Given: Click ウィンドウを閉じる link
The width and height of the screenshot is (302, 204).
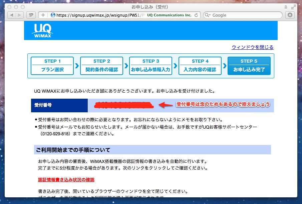Looking at the screenshot, I should (x=253, y=47).
